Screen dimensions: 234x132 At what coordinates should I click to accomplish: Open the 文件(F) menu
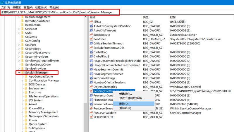pos(6,7)
